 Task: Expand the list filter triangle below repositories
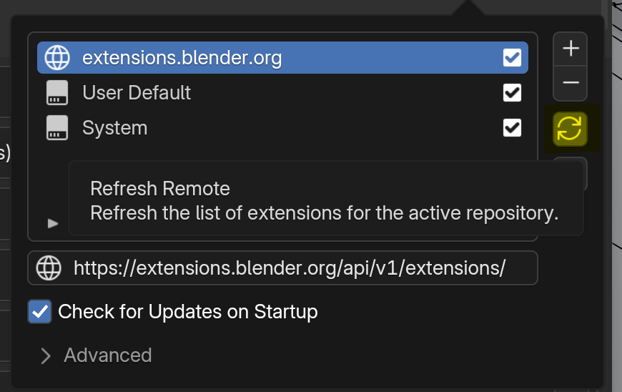[x=52, y=223]
